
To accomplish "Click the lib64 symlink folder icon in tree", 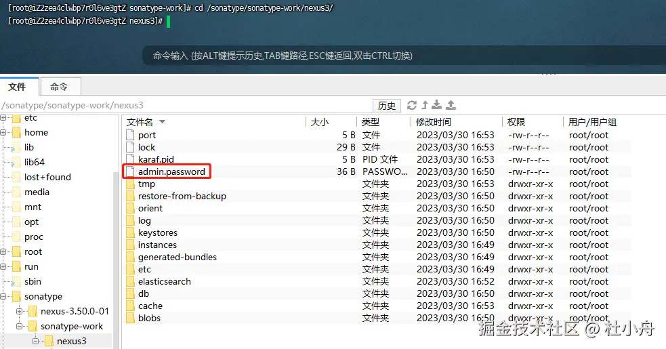I will point(16,163).
